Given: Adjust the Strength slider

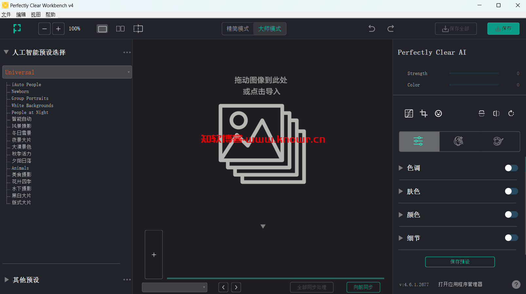Looking at the screenshot, I should coord(474,73).
